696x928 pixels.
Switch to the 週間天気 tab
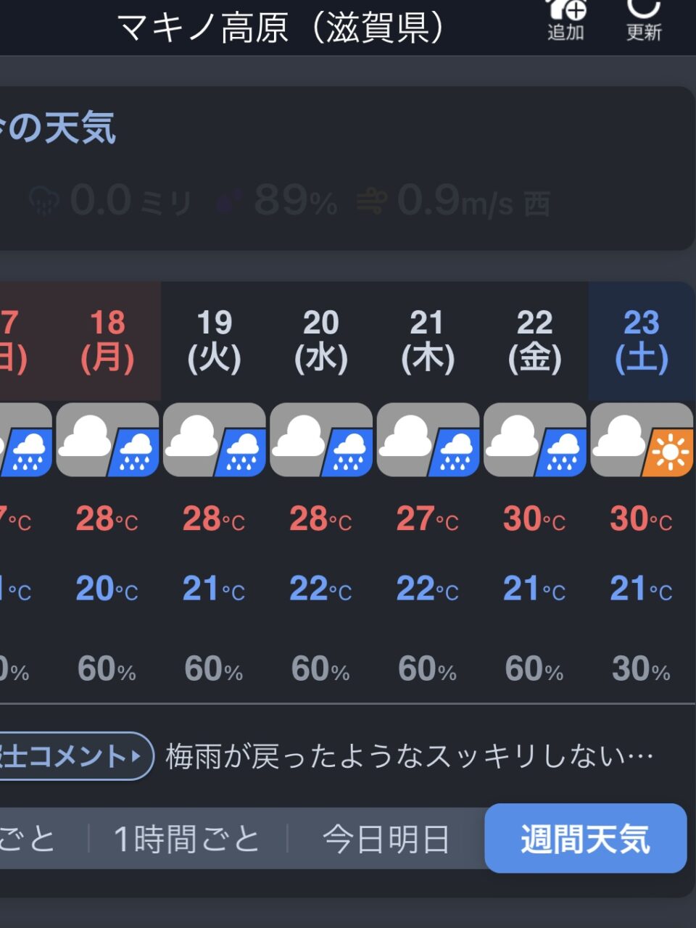point(585,838)
